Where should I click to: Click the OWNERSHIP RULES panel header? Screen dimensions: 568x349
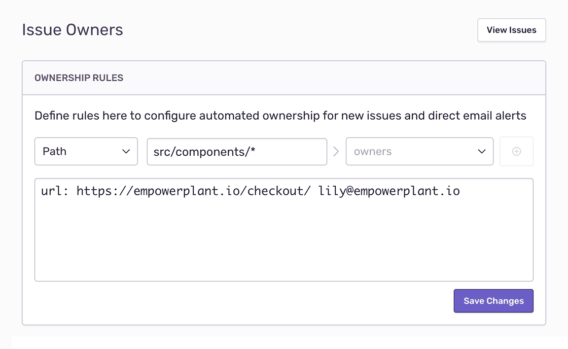(79, 78)
